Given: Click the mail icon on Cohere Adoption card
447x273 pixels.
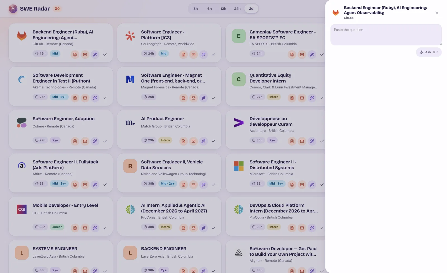Looking at the screenshot, I should 85,141.
